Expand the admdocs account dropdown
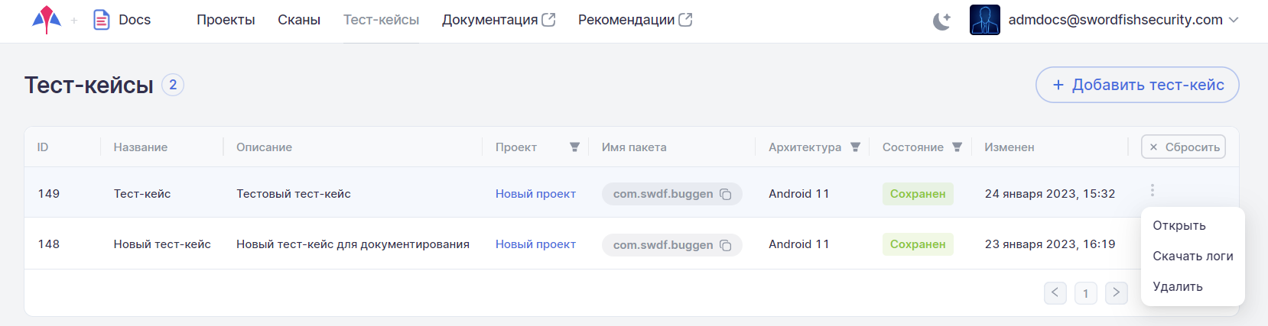1268x326 pixels. point(1233,20)
